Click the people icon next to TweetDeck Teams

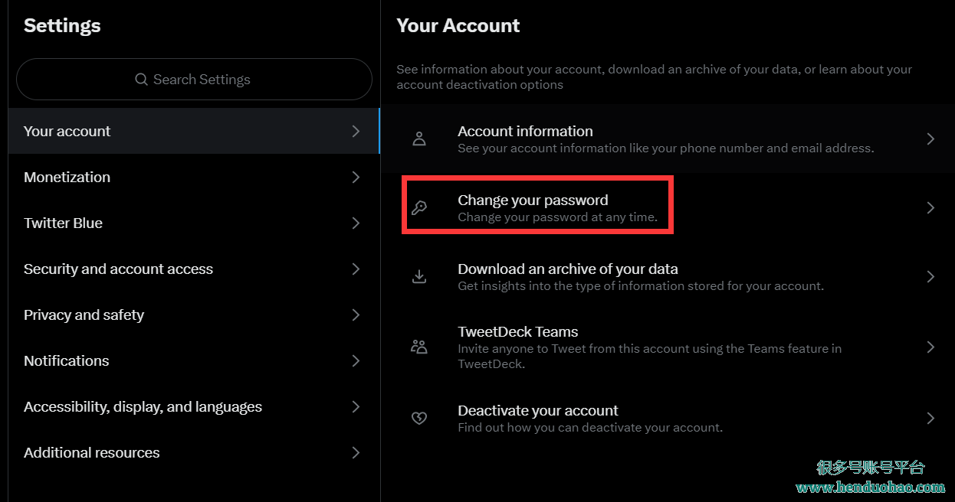(419, 347)
